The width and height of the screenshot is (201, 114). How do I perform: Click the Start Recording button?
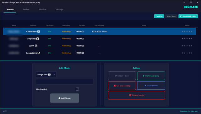pyautogui.click(x=151, y=76)
